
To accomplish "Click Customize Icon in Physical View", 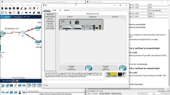I will tap(71, 68).
